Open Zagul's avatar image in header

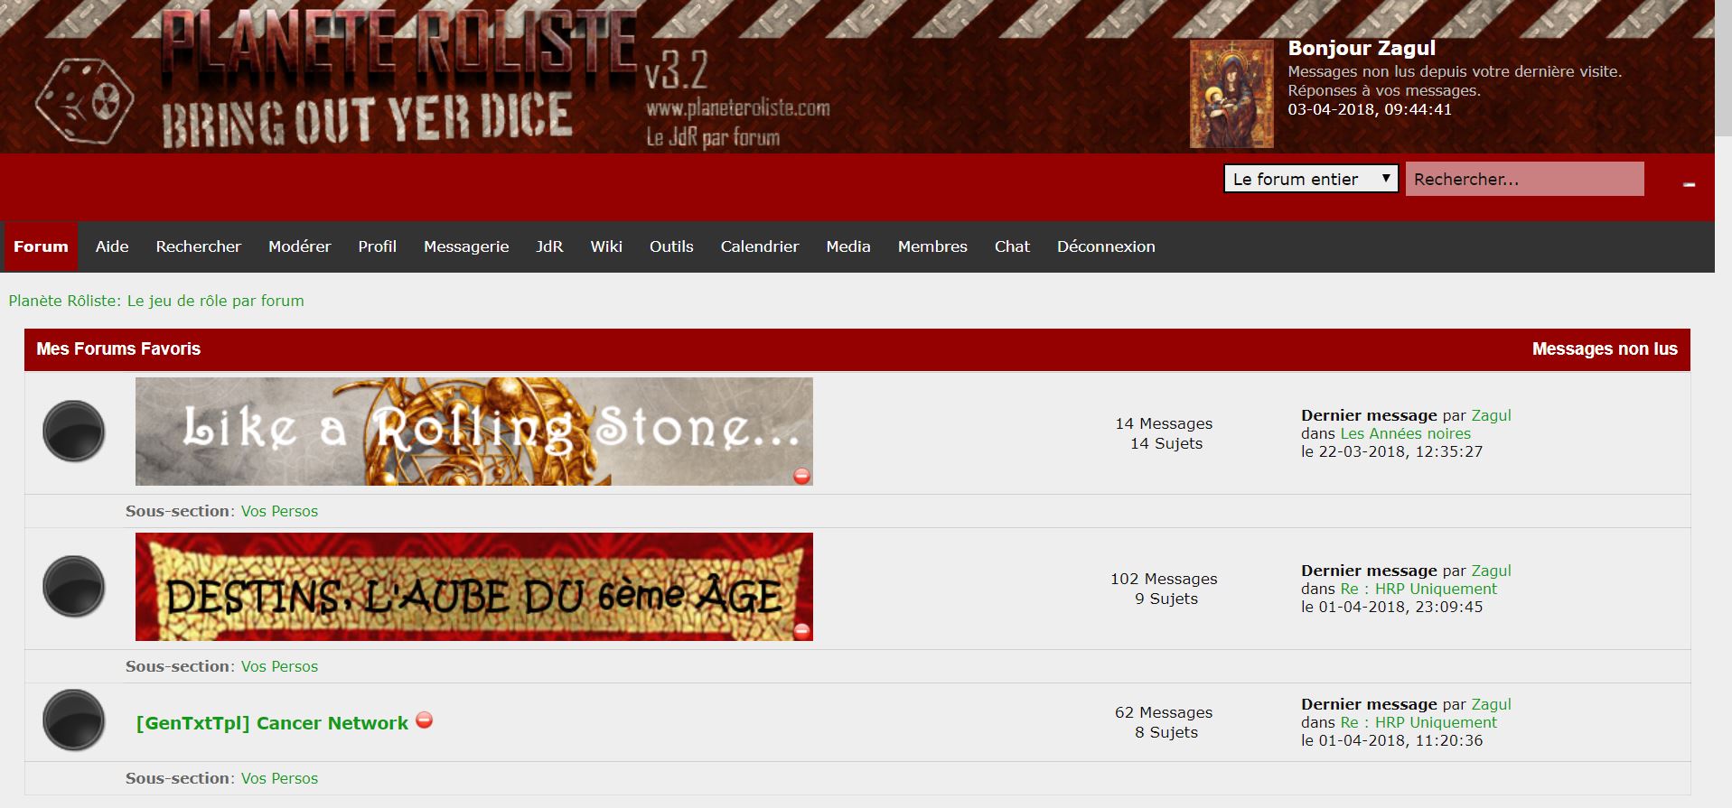point(1231,94)
